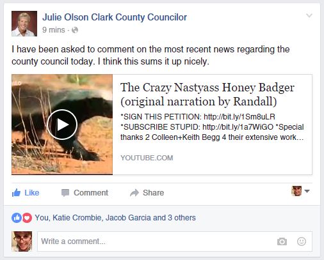324x260 pixels.
Task: Click the camera icon in comment box
Action: tap(282, 241)
